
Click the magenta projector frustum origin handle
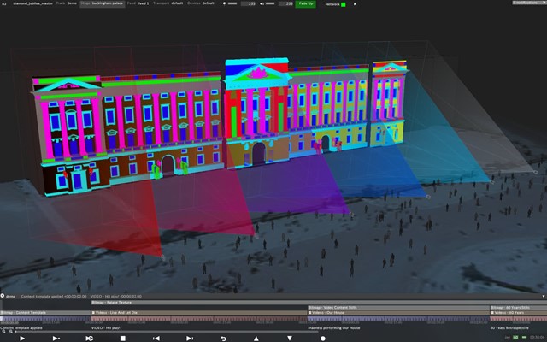(x=256, y=236)
